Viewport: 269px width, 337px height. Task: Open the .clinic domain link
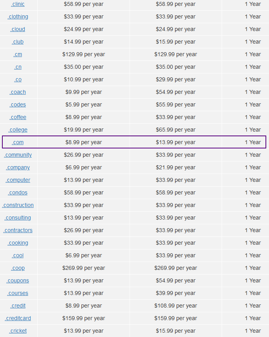click(18, 4)
